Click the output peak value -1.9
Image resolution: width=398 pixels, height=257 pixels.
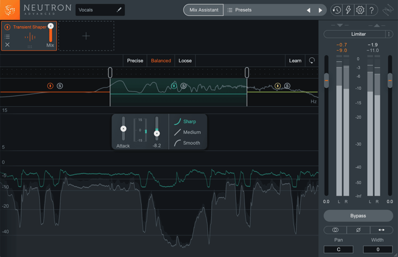click(372, 45)
